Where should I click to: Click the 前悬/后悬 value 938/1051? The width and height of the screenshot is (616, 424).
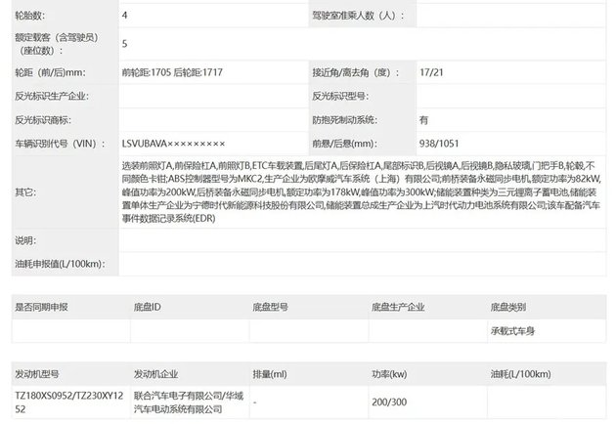point(436,143)
